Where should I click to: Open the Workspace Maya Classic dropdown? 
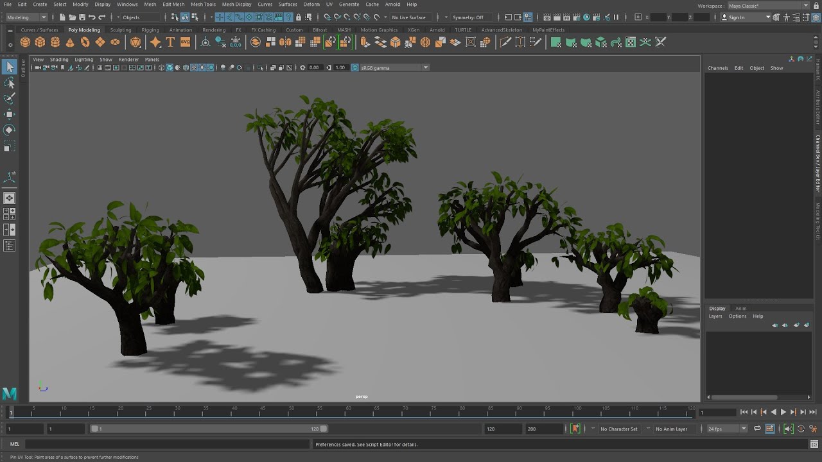point(768,6)
